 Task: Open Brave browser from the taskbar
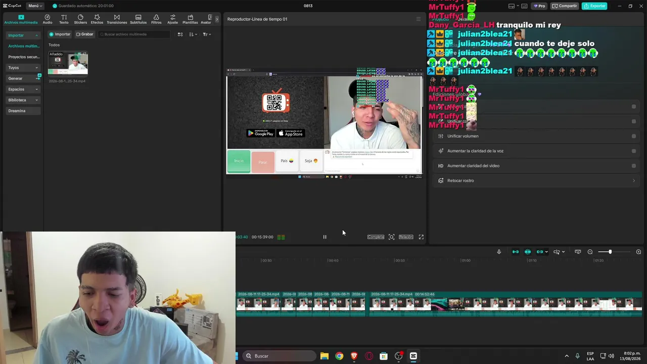(354, 356)
